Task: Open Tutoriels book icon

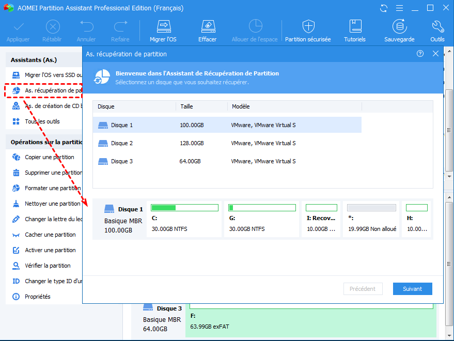Action: (x=355, y=26)
